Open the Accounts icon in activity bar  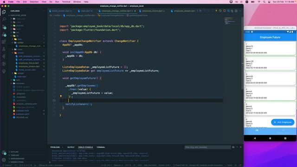click(4, 153)
